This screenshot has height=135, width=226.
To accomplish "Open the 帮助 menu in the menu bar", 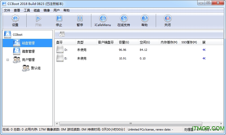I will pos(67,10).
